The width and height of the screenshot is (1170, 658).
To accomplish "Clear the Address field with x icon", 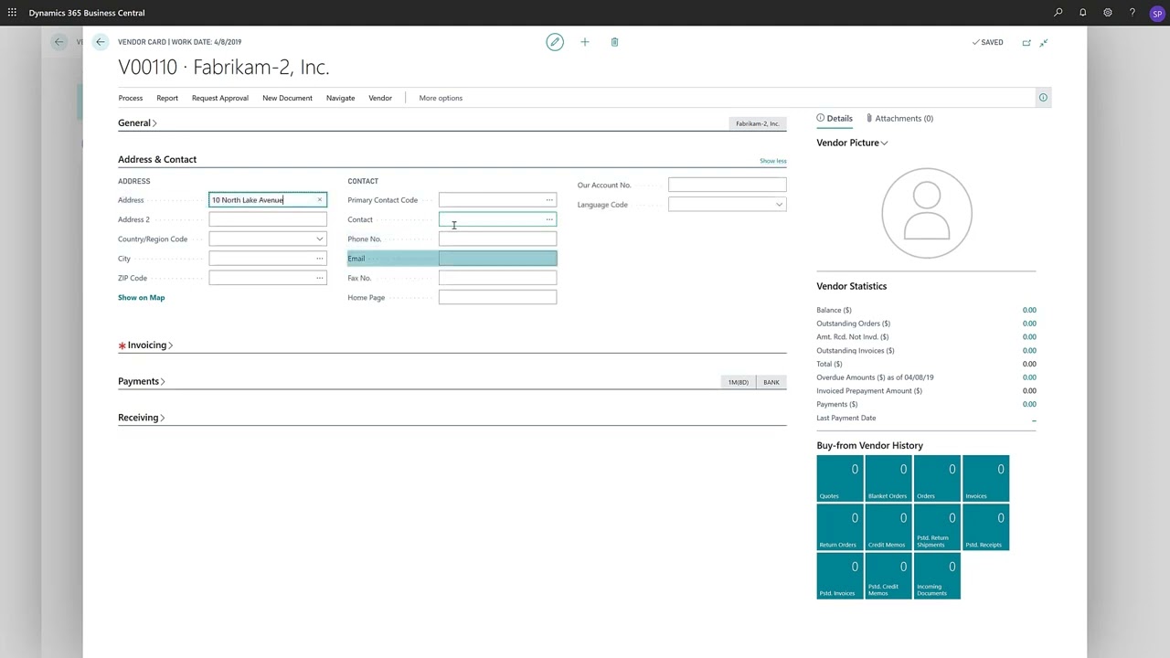I will (320, 200).
